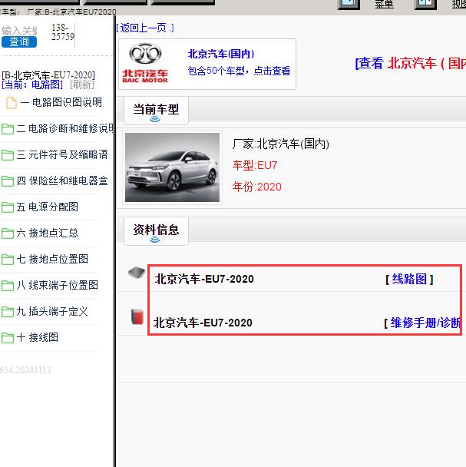Expand 七 接地点位置图 folder
The height and width of the screenshot is (467, 466).
(52, 259)
